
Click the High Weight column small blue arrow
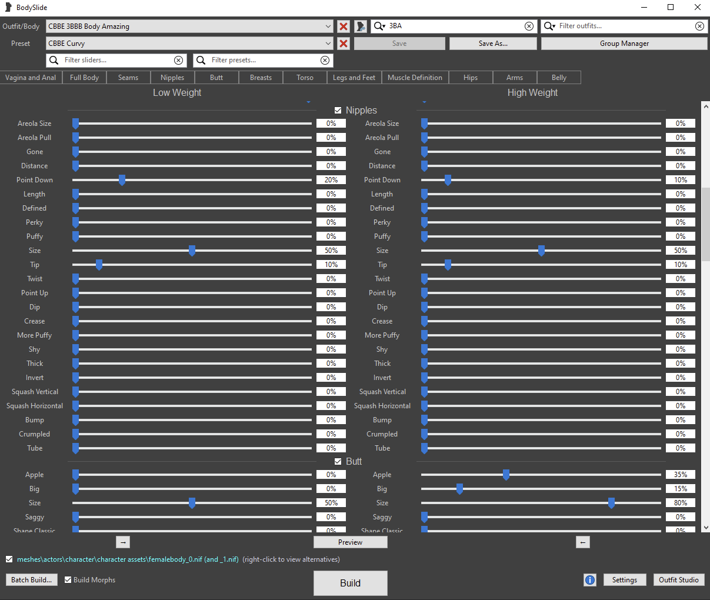click(x=424, y=102)
